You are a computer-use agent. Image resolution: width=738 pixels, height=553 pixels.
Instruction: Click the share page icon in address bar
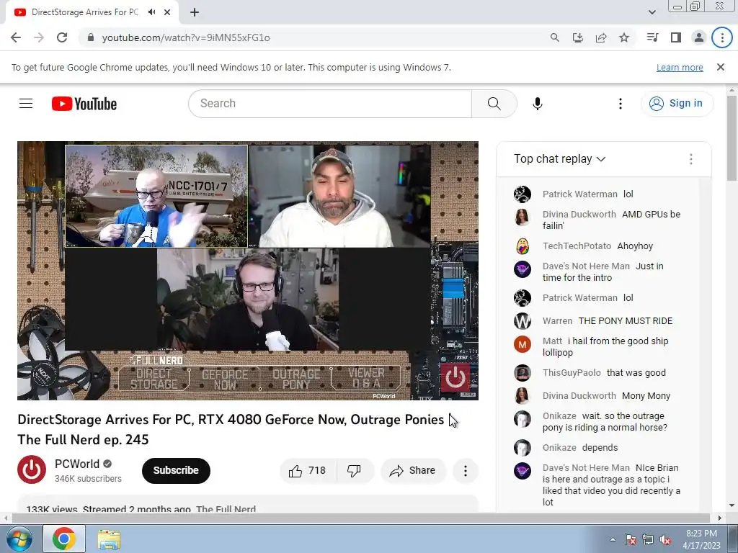pyautogui.click(x=601, y=37)
